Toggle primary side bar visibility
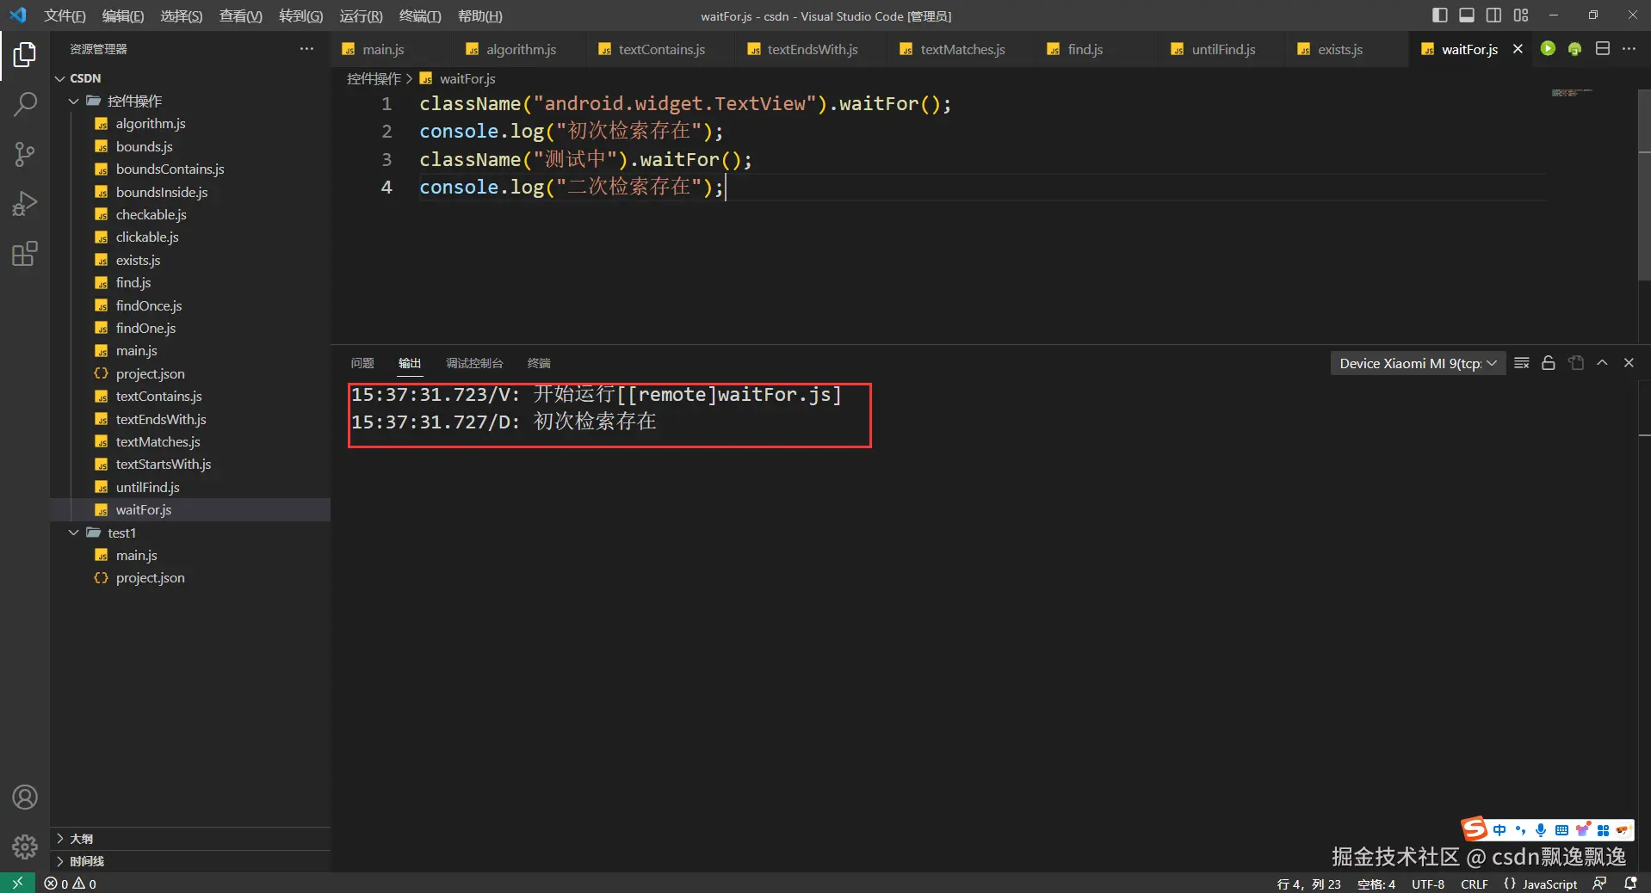This screenshot has height=893, width=1651. click(x=1439, y=15)
